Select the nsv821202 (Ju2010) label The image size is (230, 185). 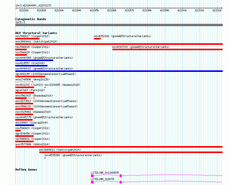click(x=29, y=85)
